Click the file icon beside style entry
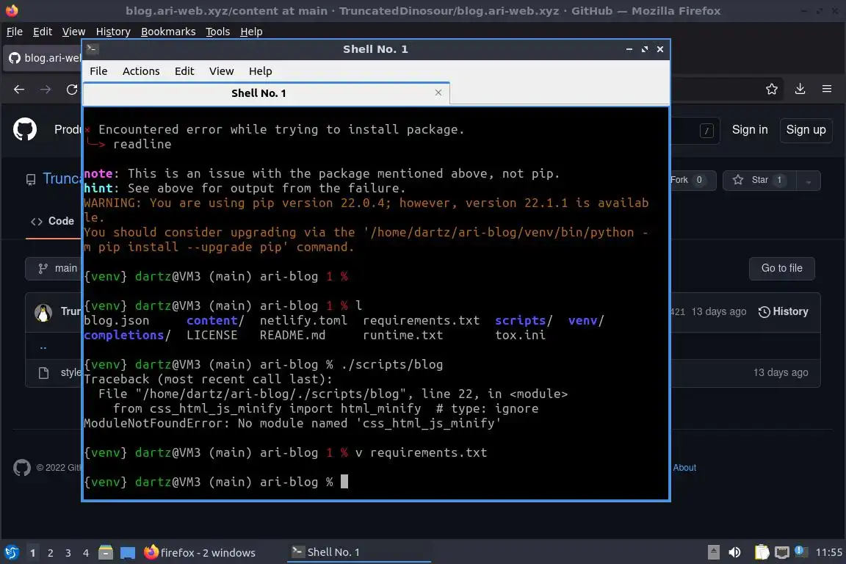The width and height of the screenshot is (846, 564). tap(44, 372)
